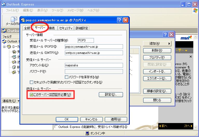Select the Drafts folder icon
Image resolution: width=199 pixels, height=137 pixels.
14,72
